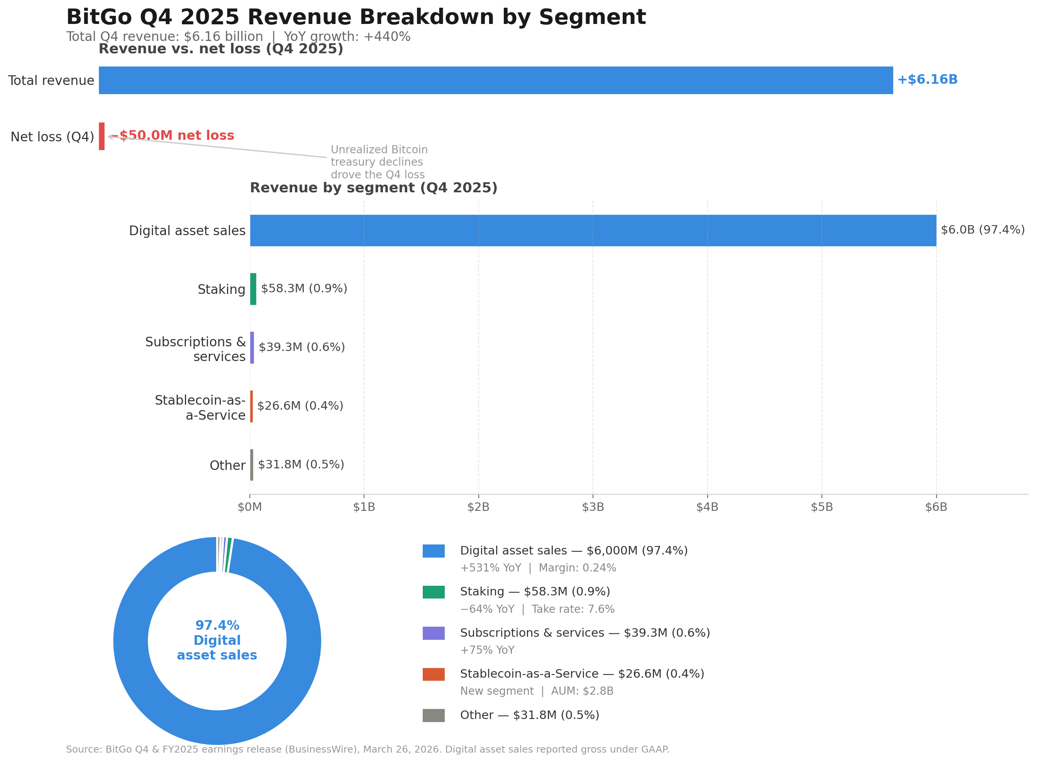Click the purple Subscriptions & services bar
The height and width of the screenshot is (780, 1057).
pyautogui.click(x=252, y=348)
